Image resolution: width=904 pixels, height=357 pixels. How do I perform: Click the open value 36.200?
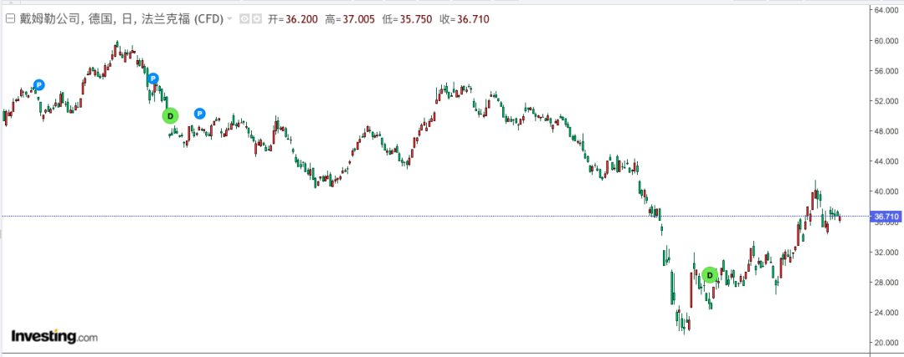point(301,19)
